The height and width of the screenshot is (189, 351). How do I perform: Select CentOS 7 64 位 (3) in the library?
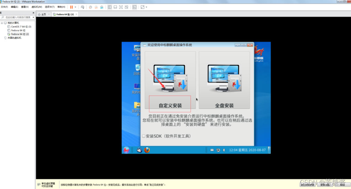click(x=21, y=27)
